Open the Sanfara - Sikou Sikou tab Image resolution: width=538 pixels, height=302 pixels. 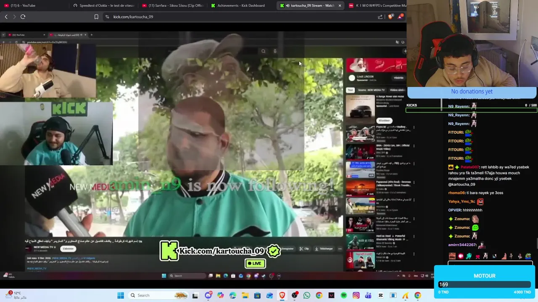click(x=172, y=5)
